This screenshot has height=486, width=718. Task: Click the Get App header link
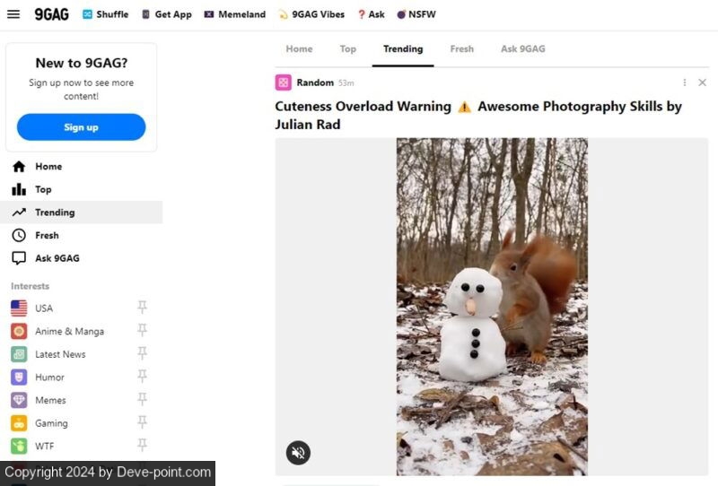tap(167, 14)
